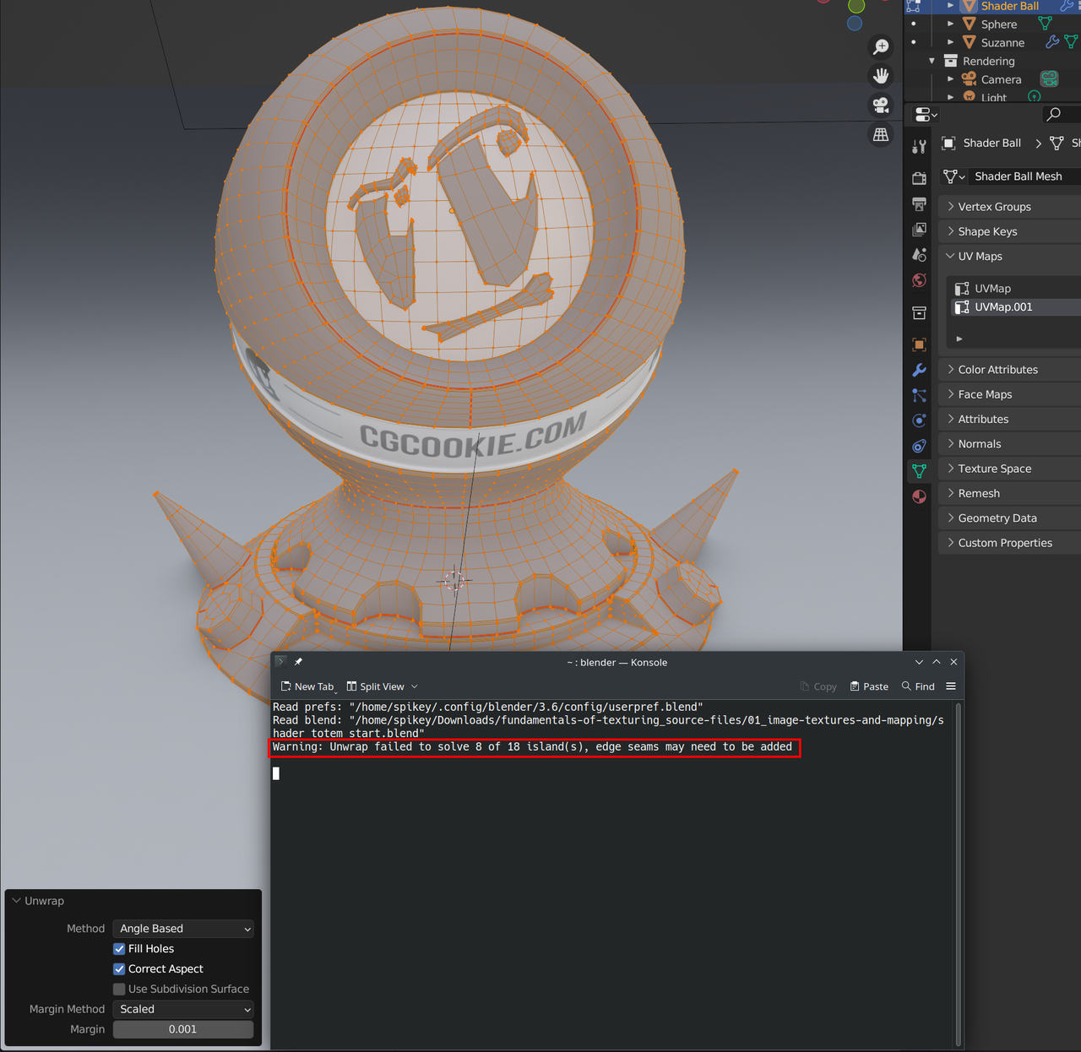Image resolution: width=1081 pixels, height=1052 pixels.
Task: Click the properties search field
Action: click(x=1062, y=114)
